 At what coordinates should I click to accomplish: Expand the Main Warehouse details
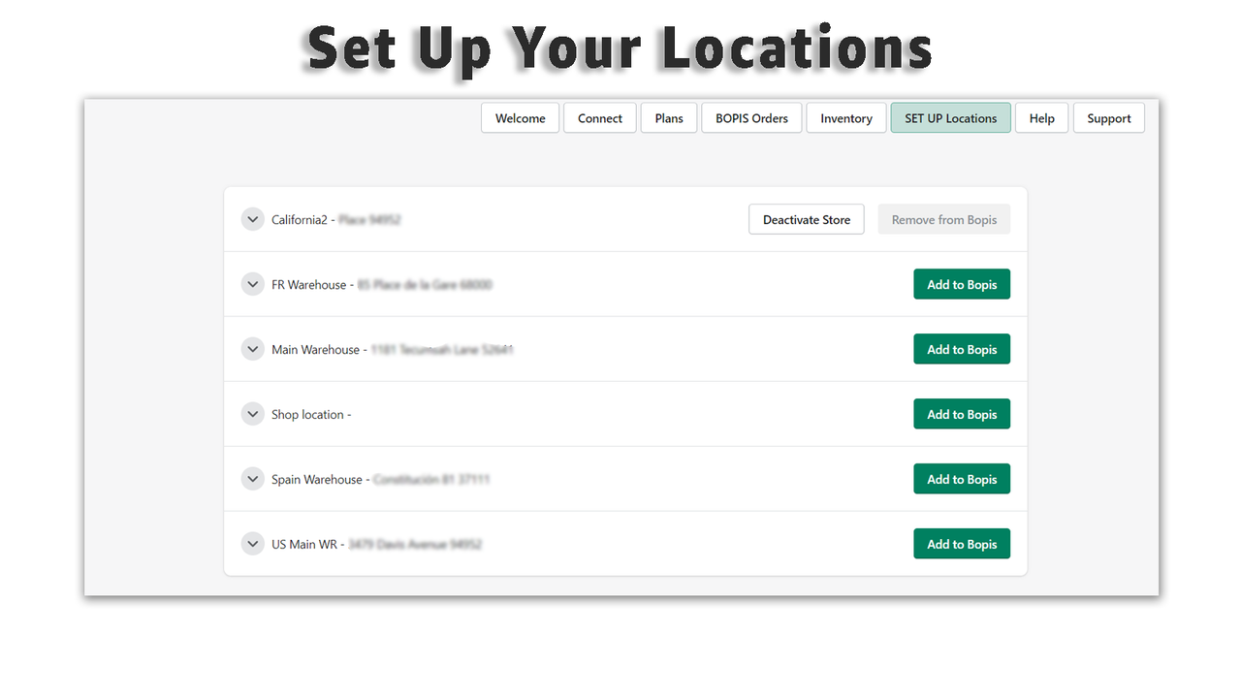(252, 349)
